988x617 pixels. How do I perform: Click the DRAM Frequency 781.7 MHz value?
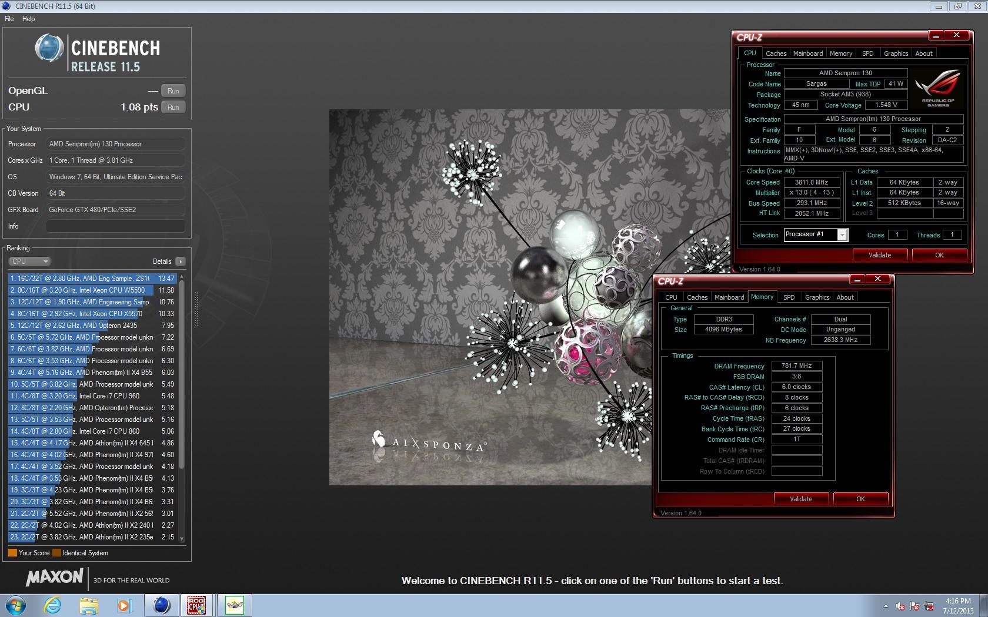point(796,366)
